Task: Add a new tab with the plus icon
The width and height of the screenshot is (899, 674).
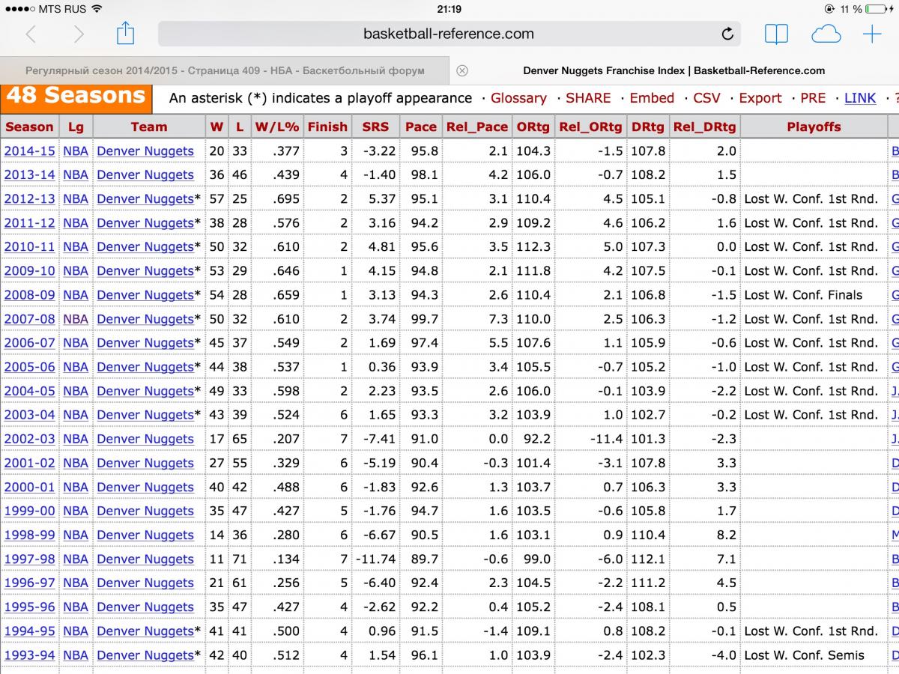Action: click(872, 34)
